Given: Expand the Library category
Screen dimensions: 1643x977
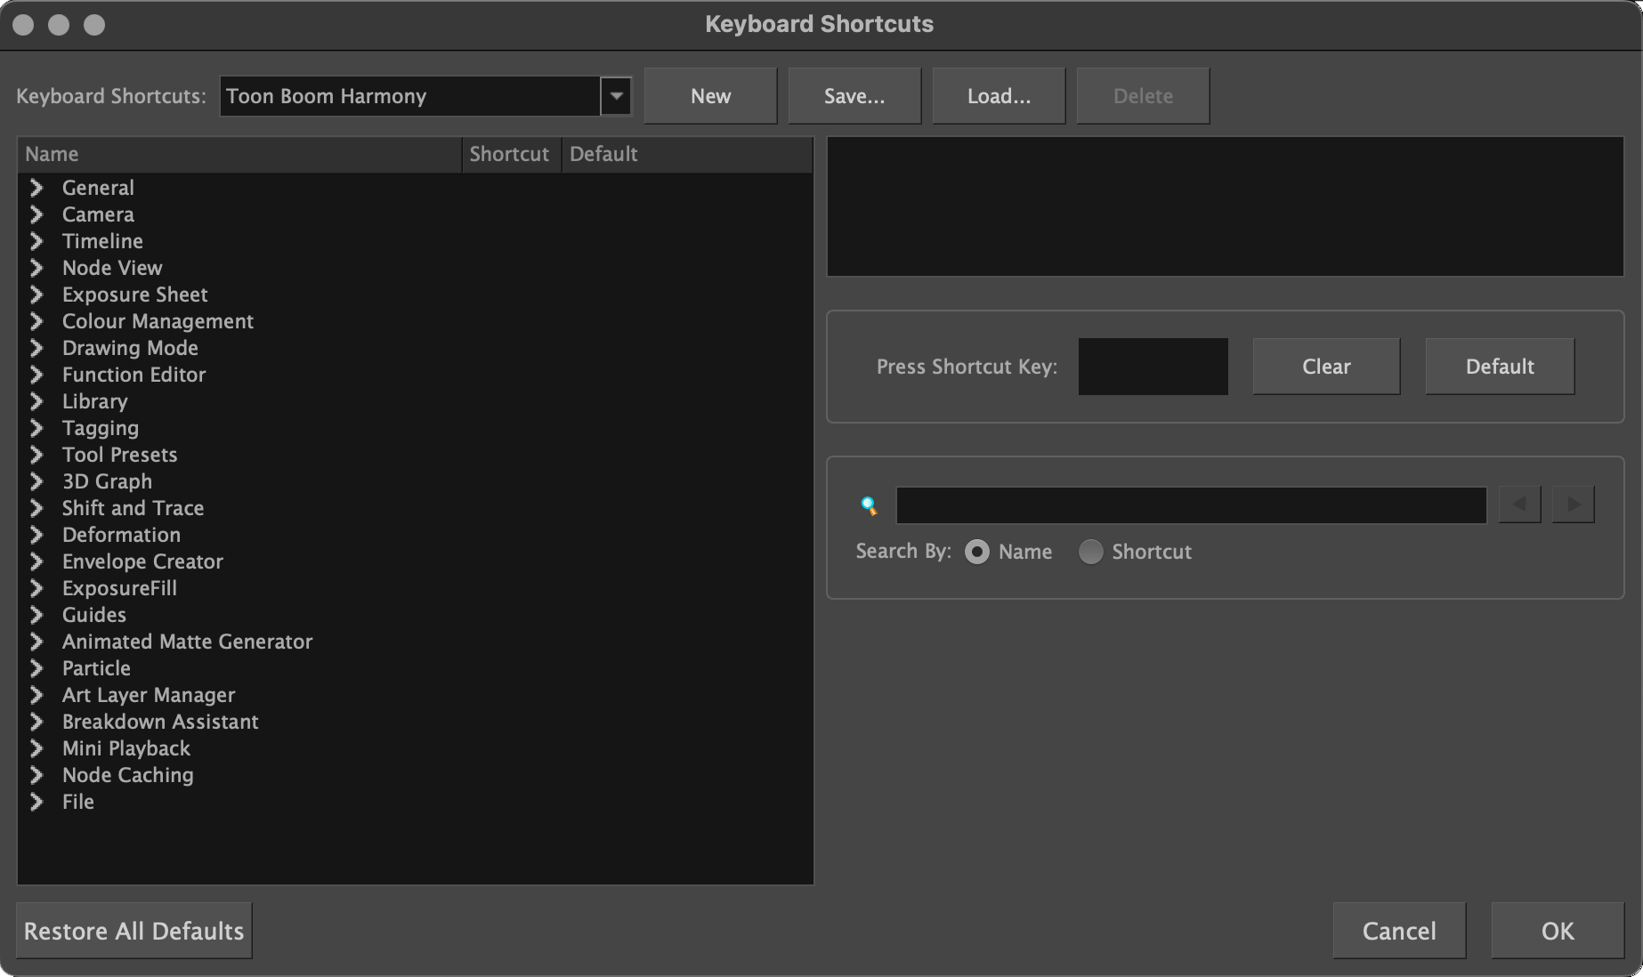Looking at the screenshot, I should (x=36, y=401).
